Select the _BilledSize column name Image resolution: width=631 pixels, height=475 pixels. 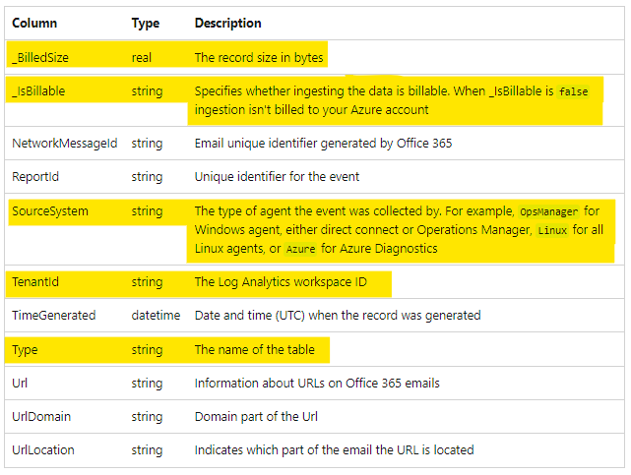pyautogui.click(x=40, y=58)
